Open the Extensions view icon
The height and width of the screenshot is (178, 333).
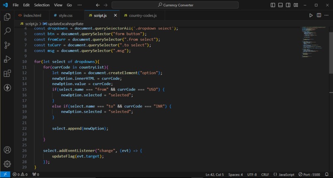pos(7,74)
